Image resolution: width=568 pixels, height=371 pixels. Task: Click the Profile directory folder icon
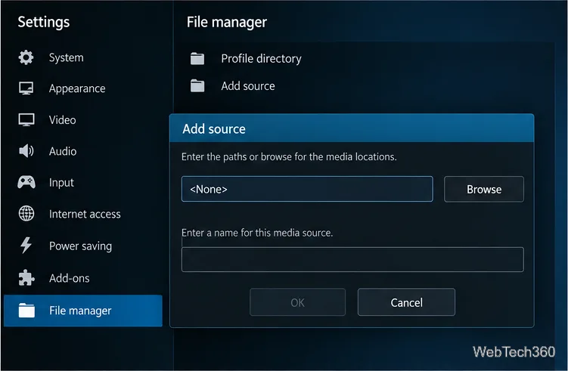197,58
